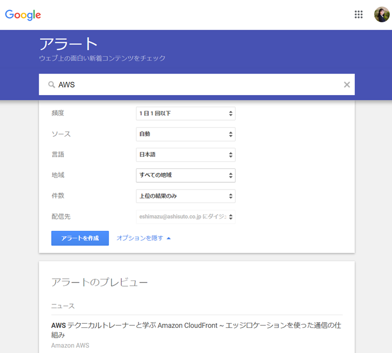The image size is (392, 353).
Task: Open the 地域 dropdown showing すべての地域
Action: pos(186,175)
